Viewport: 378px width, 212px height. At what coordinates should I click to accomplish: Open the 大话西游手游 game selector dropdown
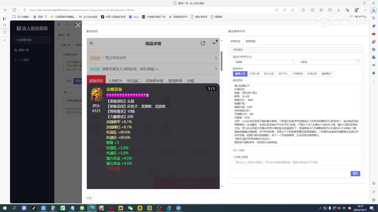pyautogui.click(x=32, y=40)
